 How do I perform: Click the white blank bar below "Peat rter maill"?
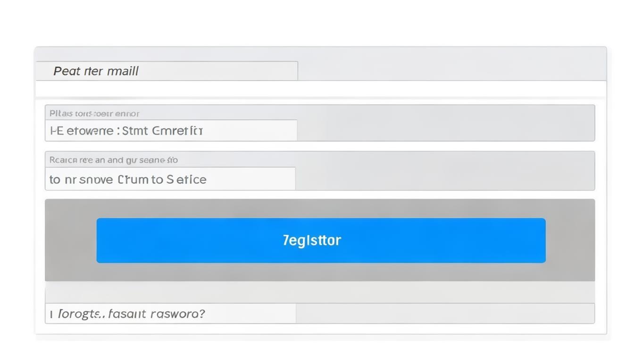[x=321, y=89]
